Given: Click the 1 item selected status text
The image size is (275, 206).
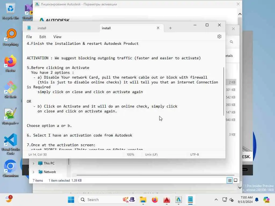Looking at the screenshot, I should coord(59,181).
